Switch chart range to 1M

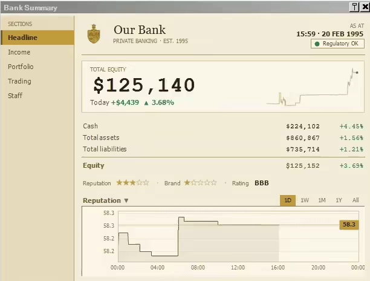(322, 200)
